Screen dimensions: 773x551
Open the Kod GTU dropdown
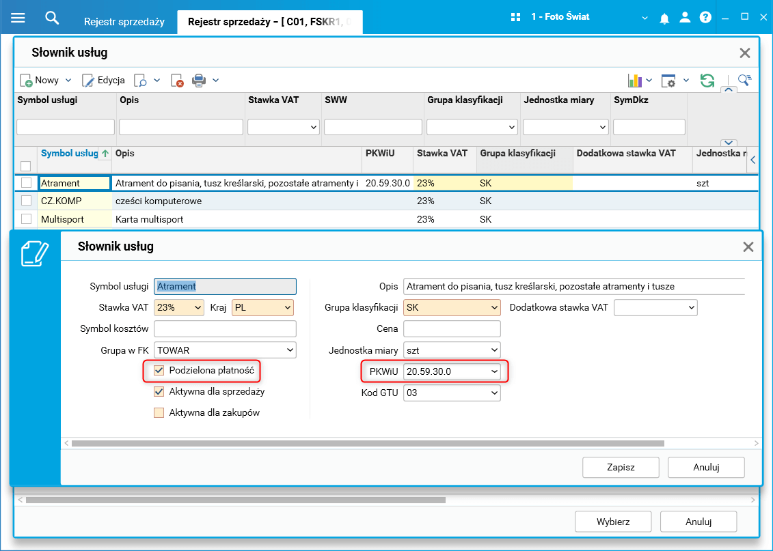pyautogui.click(x=452, y=393)
